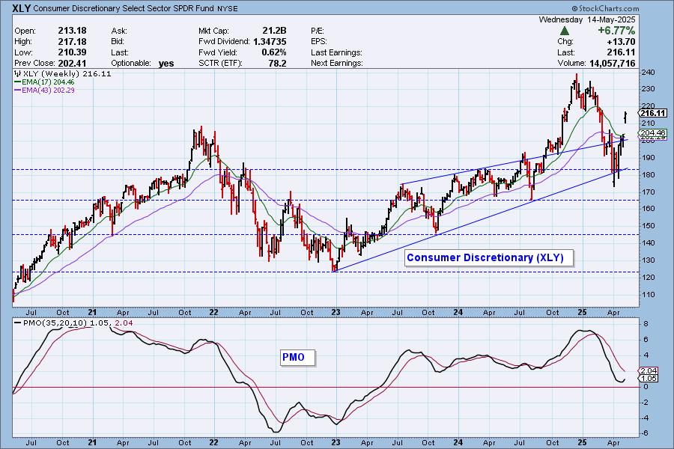The width and height of the screenshot is (674, 449).
Task: Click the blue PMO annotation box
Action: 297,358
